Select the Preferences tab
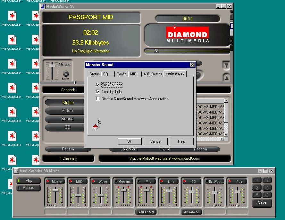Screen dimensions: 285x220 [175, 73]
